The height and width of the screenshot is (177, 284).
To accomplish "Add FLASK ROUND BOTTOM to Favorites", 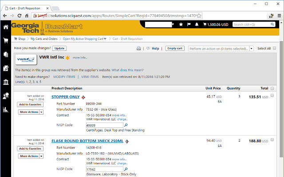I will [30, 149].
